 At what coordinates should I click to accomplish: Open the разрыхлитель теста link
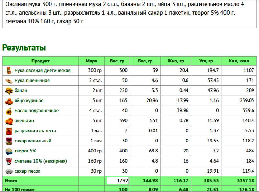35,131
